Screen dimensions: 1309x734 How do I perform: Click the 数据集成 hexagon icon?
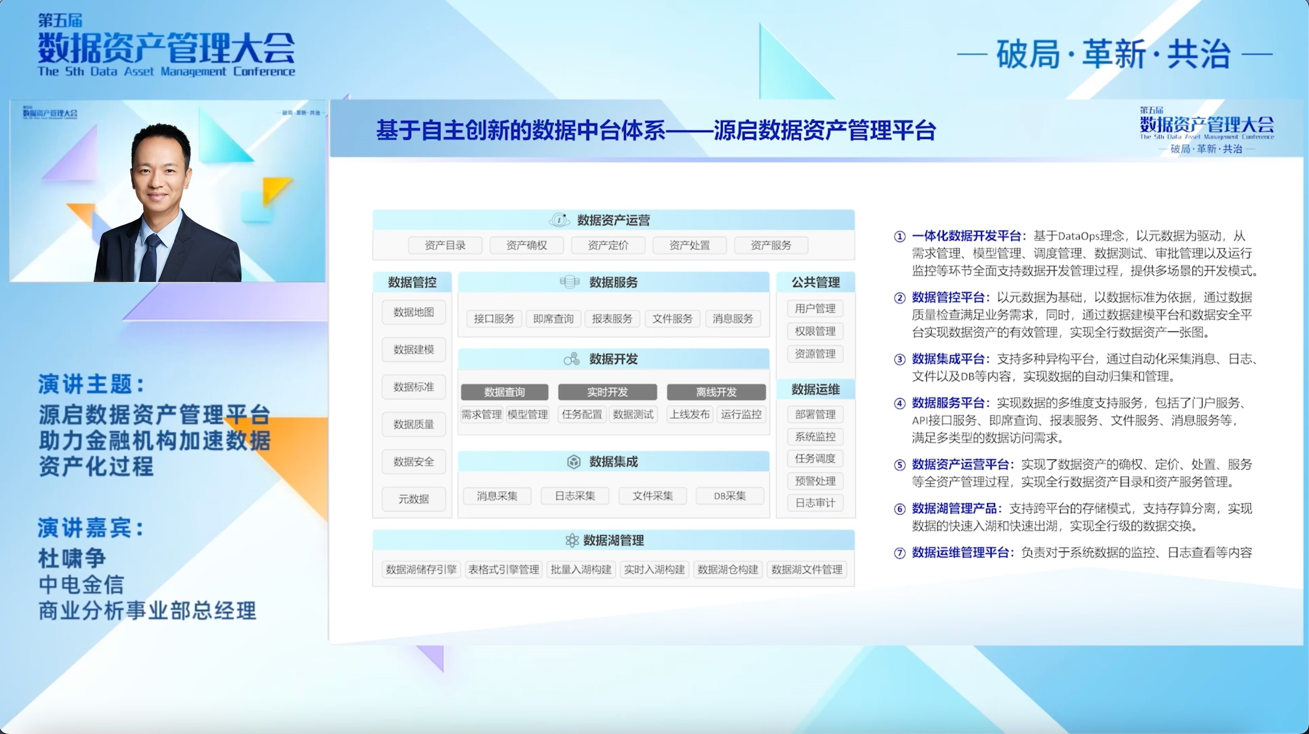coord(573,462)
